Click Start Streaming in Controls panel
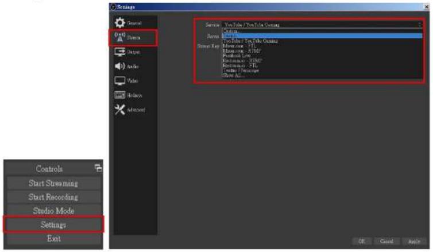433x252 pixels. (53, 183)
